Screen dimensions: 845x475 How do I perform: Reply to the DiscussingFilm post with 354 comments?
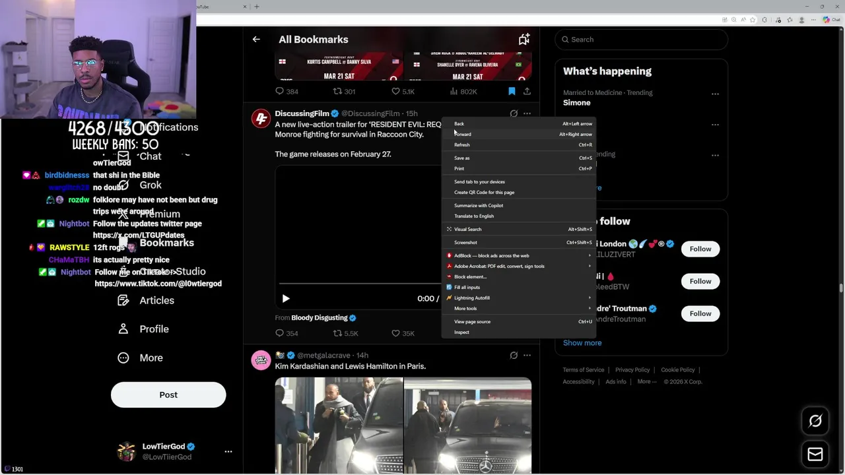(287, 333)
